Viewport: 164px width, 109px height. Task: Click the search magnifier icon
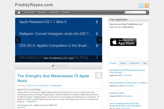pyautogui.click(x=126, y=12)
